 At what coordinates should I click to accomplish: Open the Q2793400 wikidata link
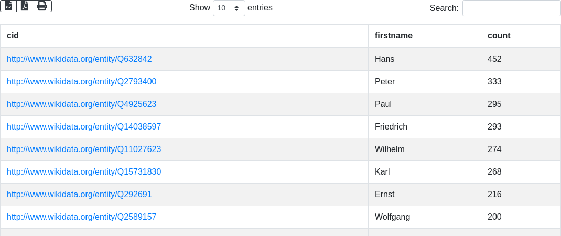click(81, 82)
